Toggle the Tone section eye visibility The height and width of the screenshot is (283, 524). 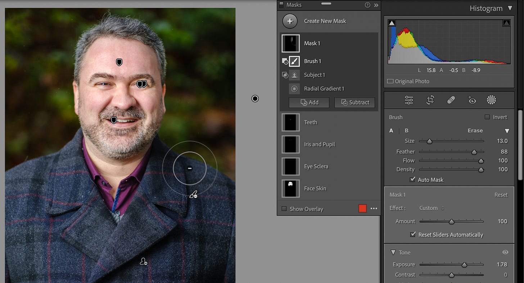point(505,252)
